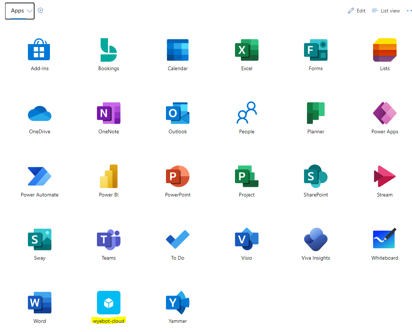Viewport: 412px width, 332px height.
Task: Launch PowerPoint
Action: click(178, 176)
